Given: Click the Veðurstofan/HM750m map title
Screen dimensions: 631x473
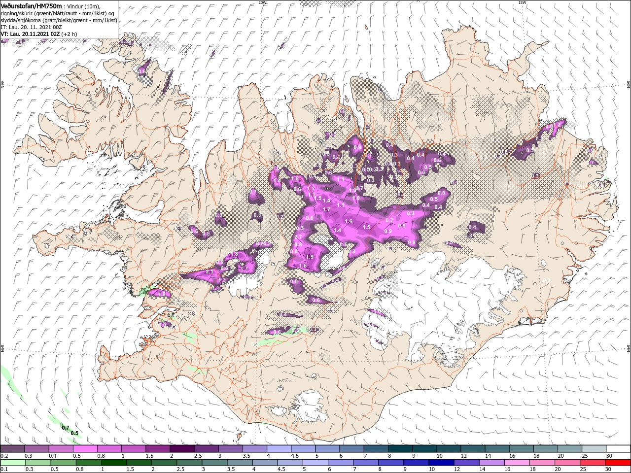Looking at the screenshot, I should pyautogui.click(x=31, y=5).
